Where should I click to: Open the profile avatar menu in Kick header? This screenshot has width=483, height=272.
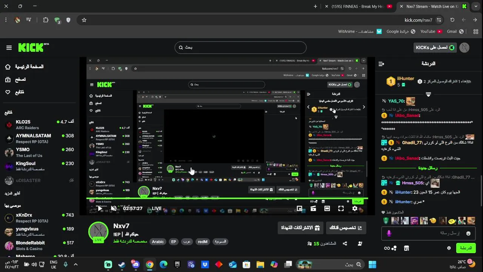point(465,48)
